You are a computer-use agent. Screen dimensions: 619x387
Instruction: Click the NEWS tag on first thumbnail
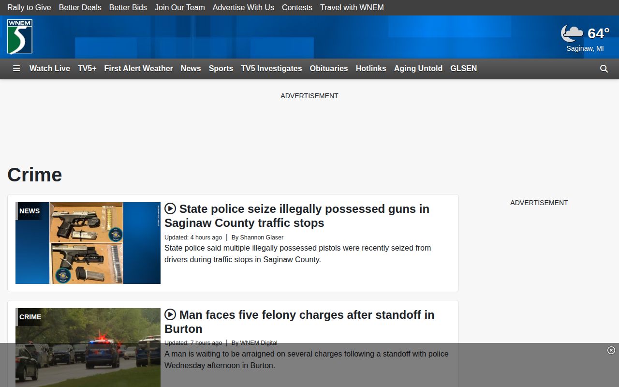tap(29, 211)
